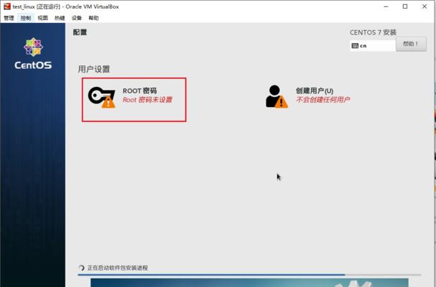Click the promotional banner image at the bottom
Screen dimensions: 436x287
[x=249, y=283]
